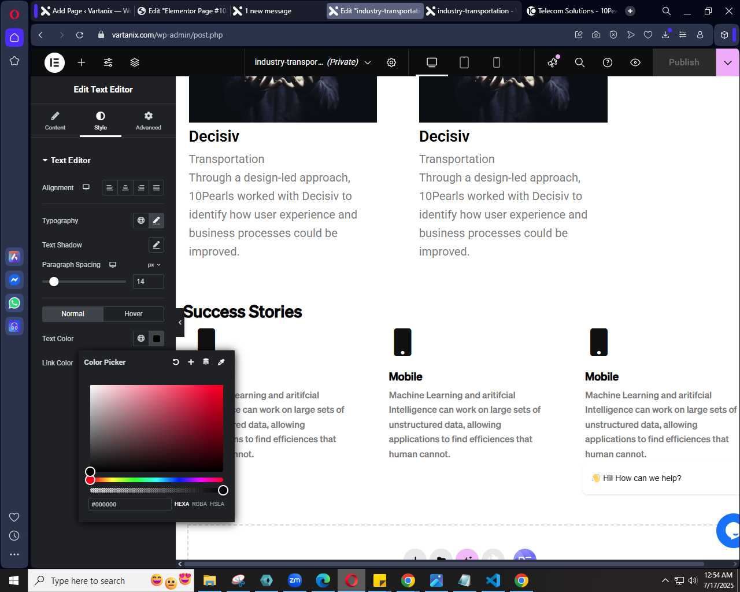This screenshot has height=592, width=740.
Task: Open Alignment responsive device icon
Action: (x=86, y=187)
